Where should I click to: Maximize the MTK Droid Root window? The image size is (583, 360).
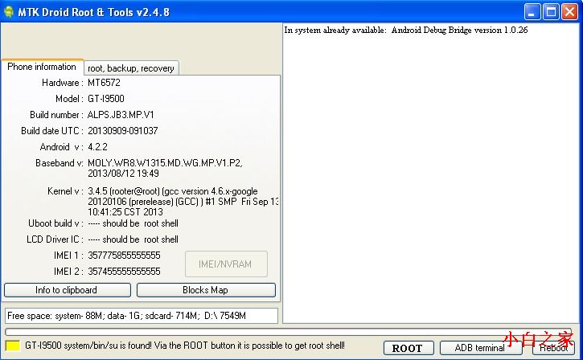tap(551, 12)
